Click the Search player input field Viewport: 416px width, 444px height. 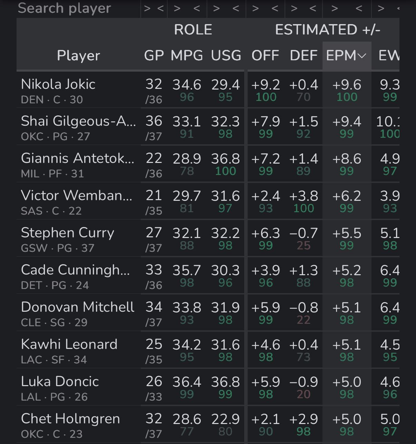(x=79, y=8)
